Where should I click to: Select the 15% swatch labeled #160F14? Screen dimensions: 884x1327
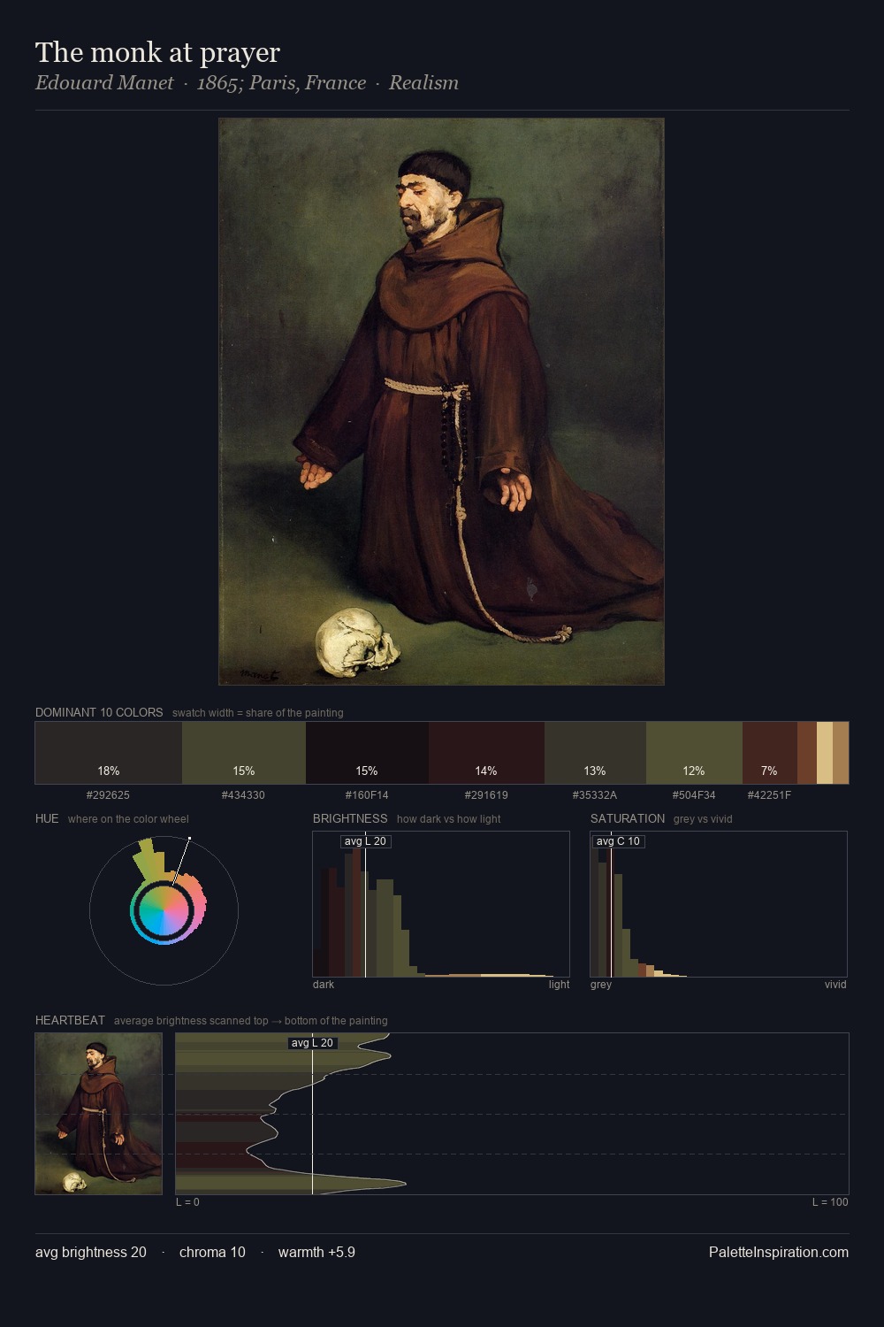367,753
